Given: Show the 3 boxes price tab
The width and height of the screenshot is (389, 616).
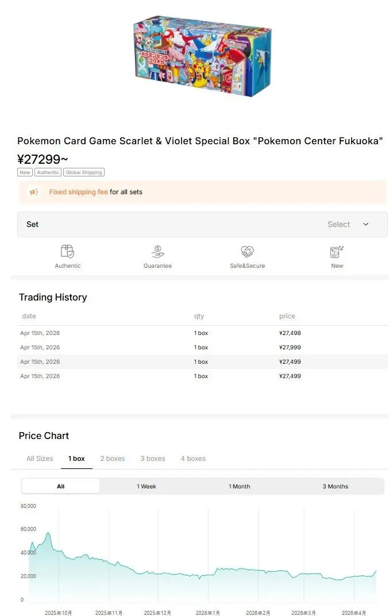Looking at the screenshot, I should pos(153,459).
